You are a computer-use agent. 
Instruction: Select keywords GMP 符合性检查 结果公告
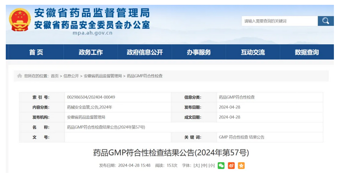pos(241,137)
